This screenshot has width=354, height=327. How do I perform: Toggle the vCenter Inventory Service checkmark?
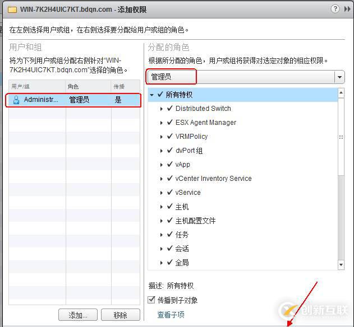click(170, 178)
